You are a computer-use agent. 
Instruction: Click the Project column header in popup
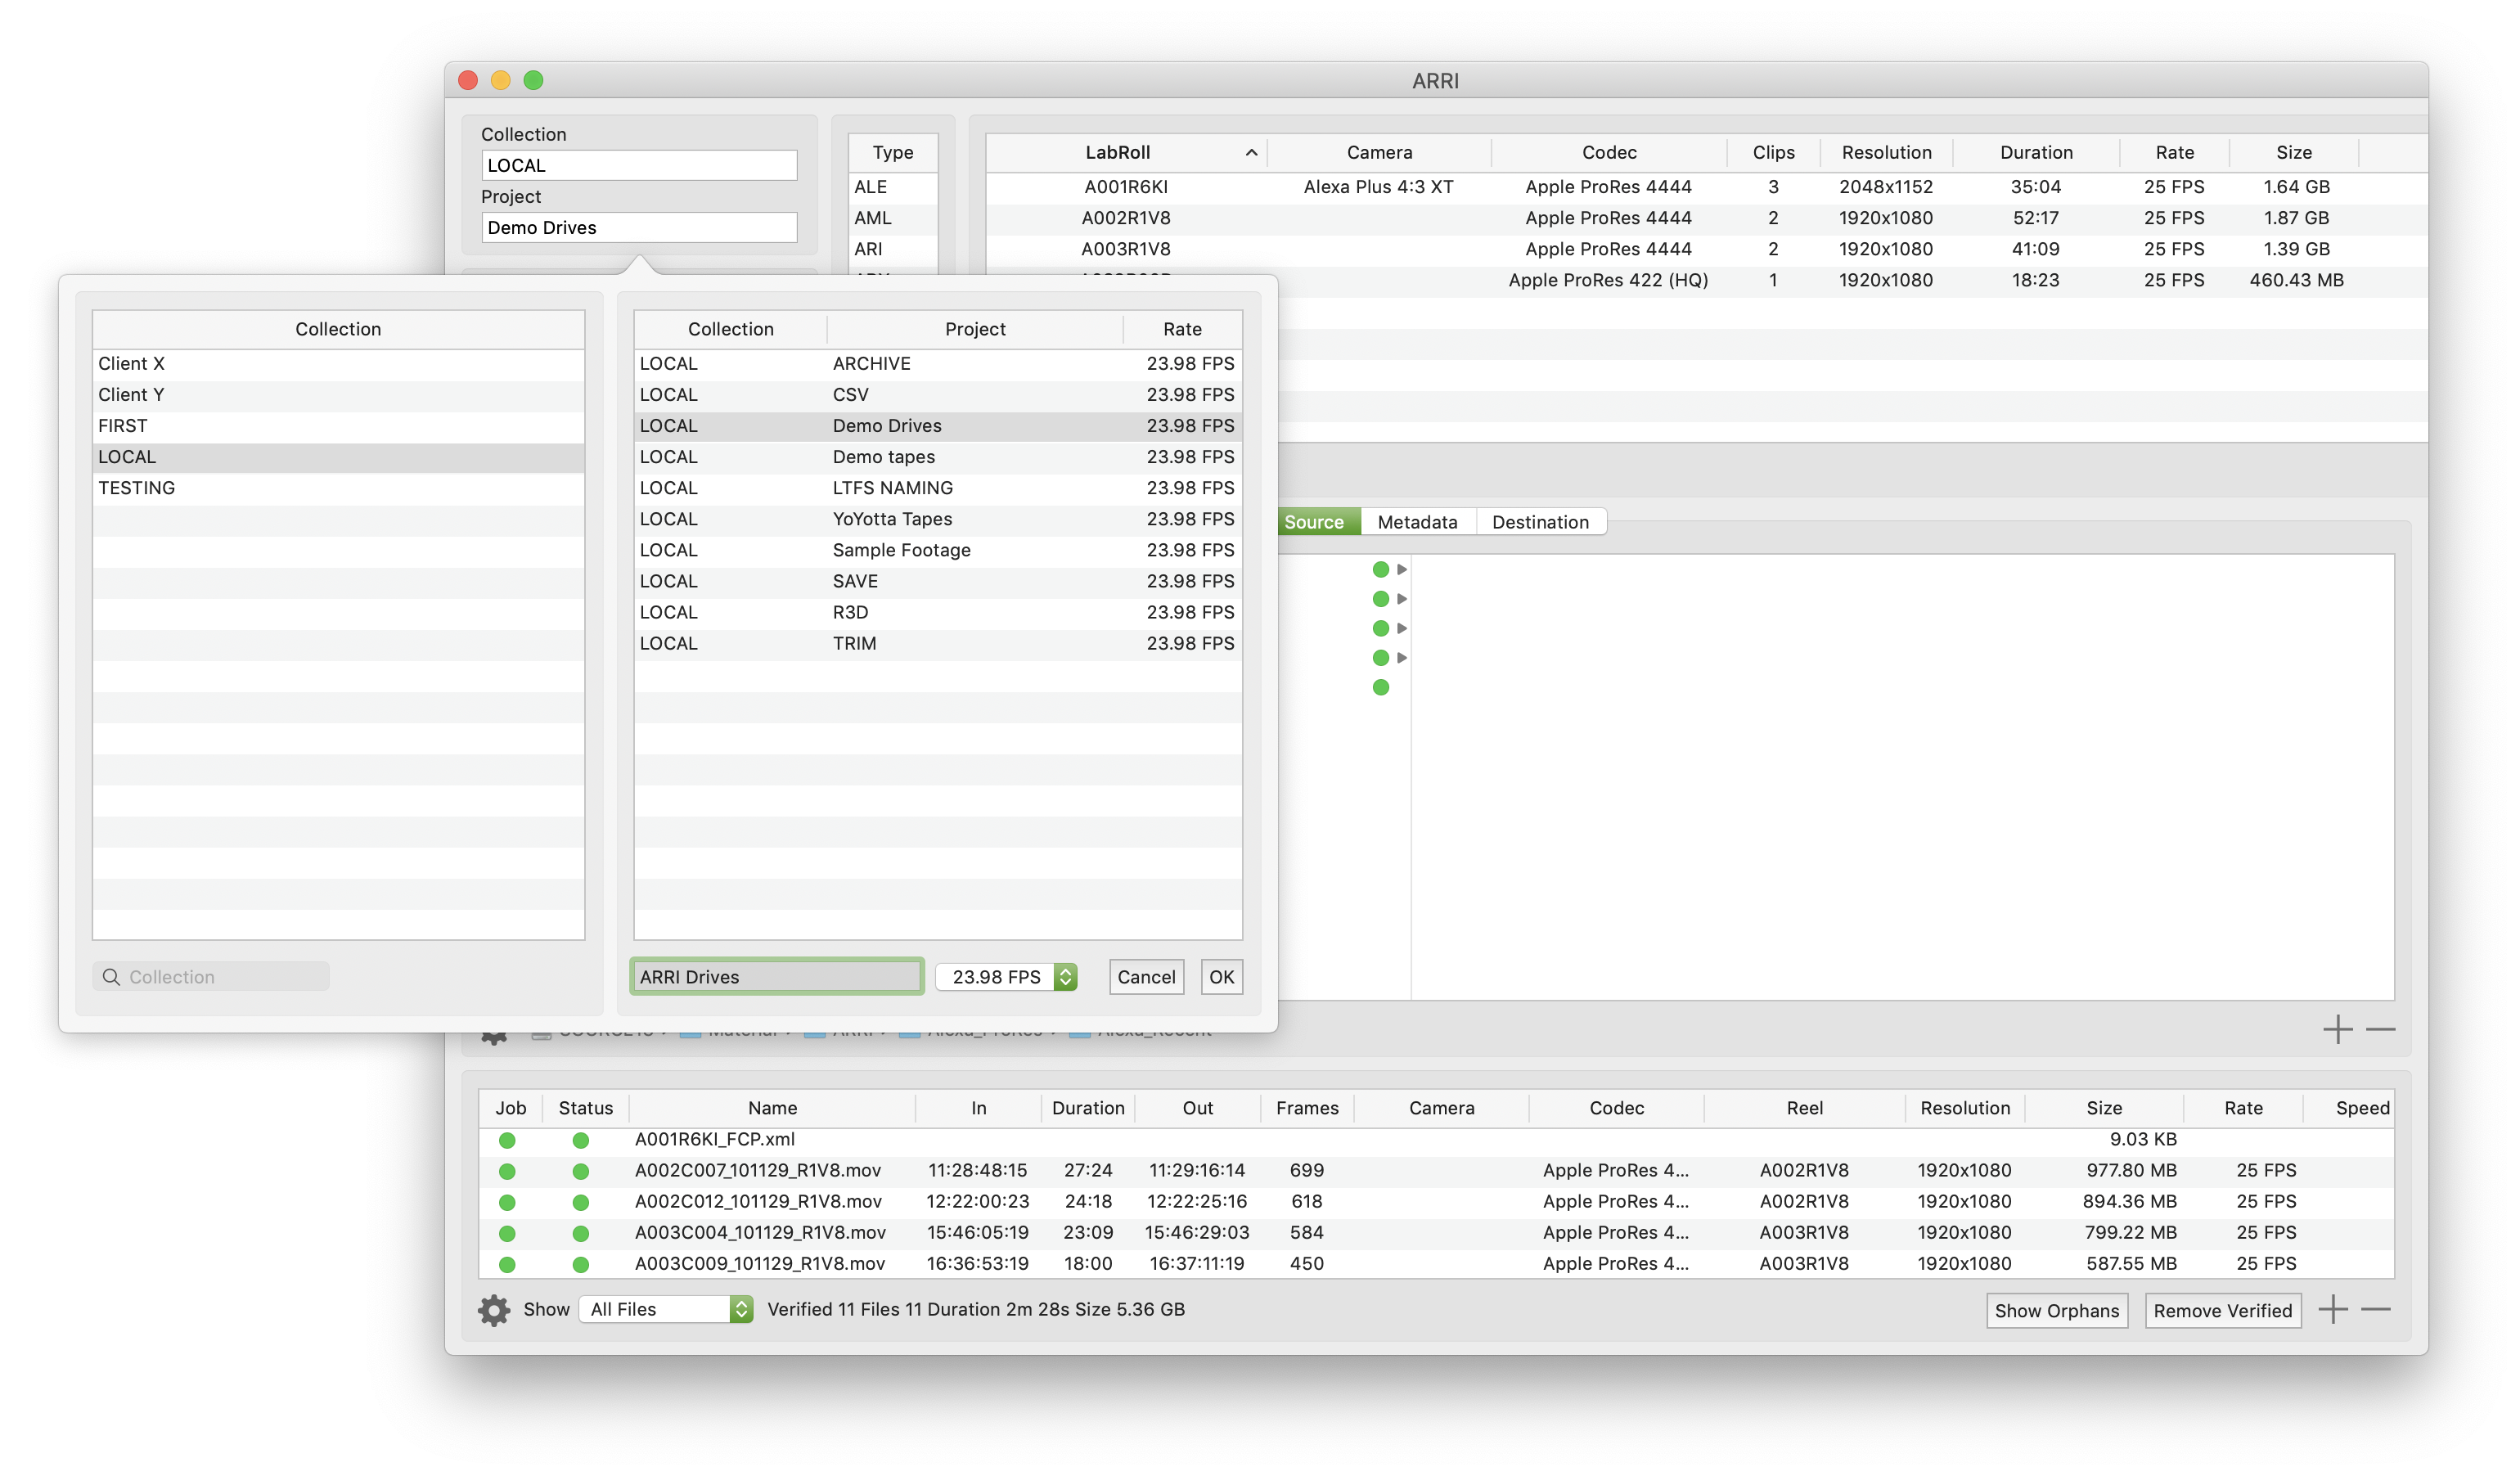click(x=975, y=329)
